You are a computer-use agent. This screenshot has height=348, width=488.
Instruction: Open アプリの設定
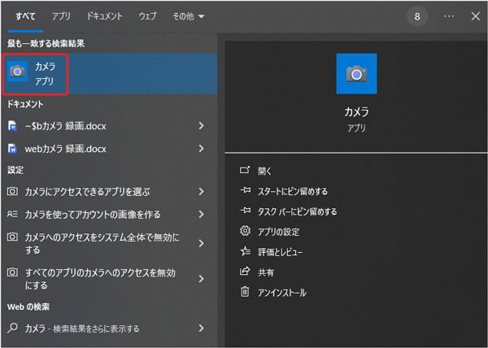[x=278, y=232]
